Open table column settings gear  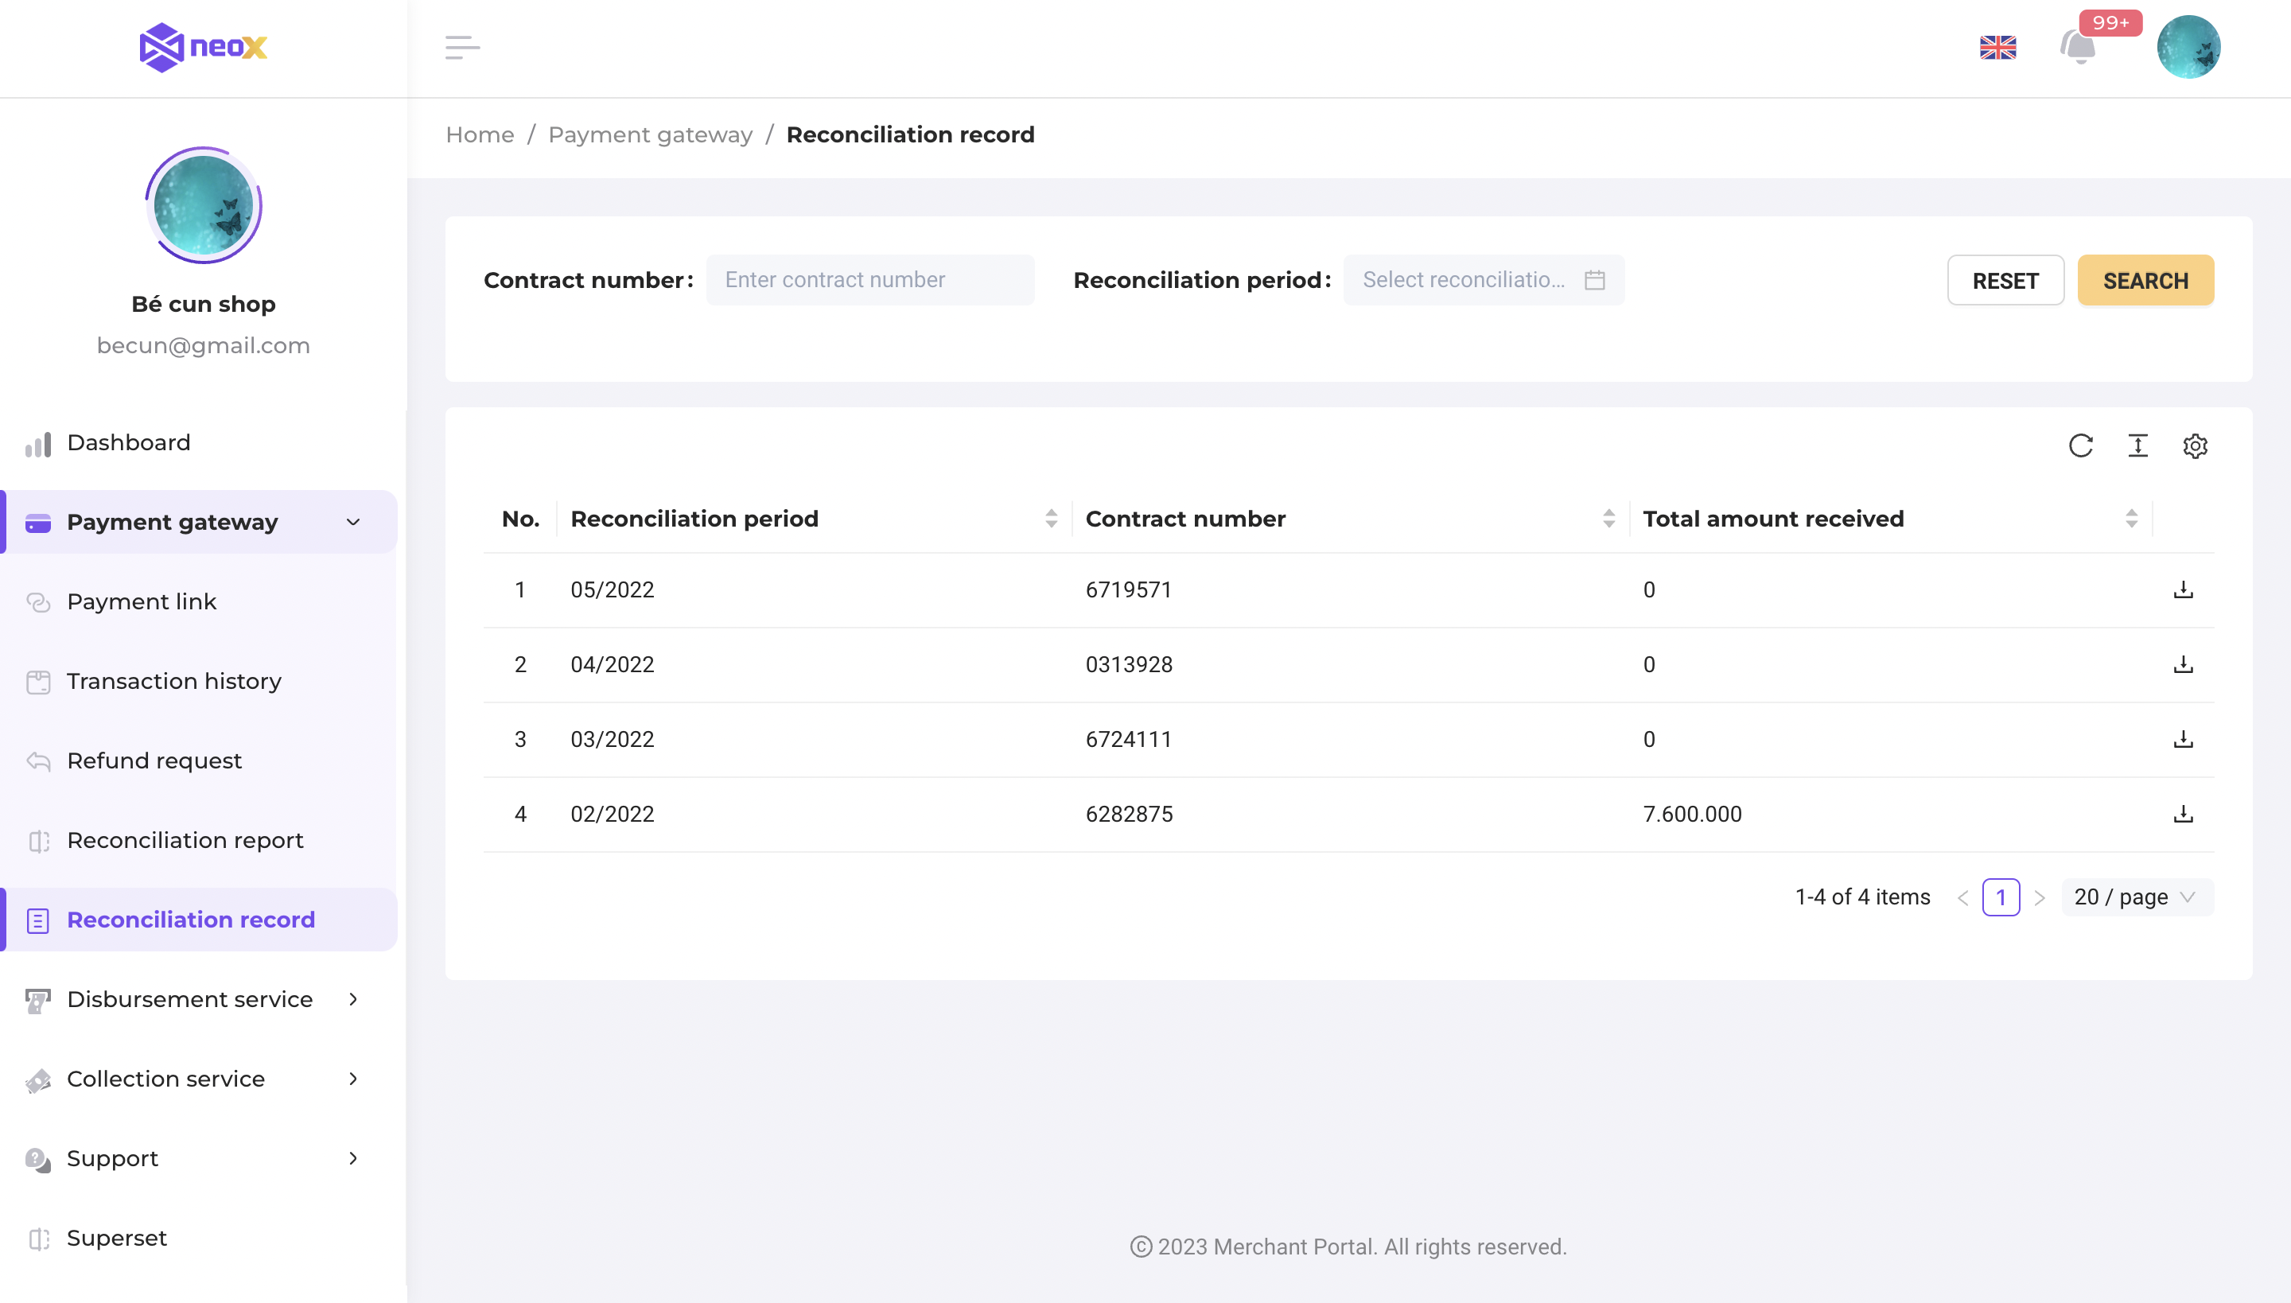(2194, 445)
